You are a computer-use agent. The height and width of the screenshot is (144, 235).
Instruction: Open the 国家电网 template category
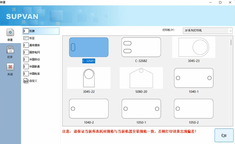click(34, 52)
